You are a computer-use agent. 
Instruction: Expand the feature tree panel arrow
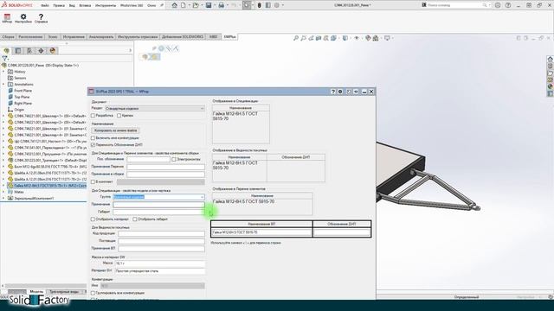click(131, 51)
